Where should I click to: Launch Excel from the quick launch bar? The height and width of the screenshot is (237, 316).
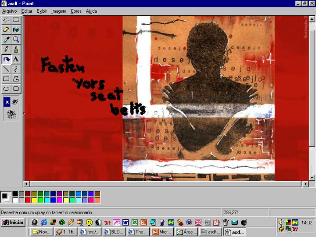point(135,223)
